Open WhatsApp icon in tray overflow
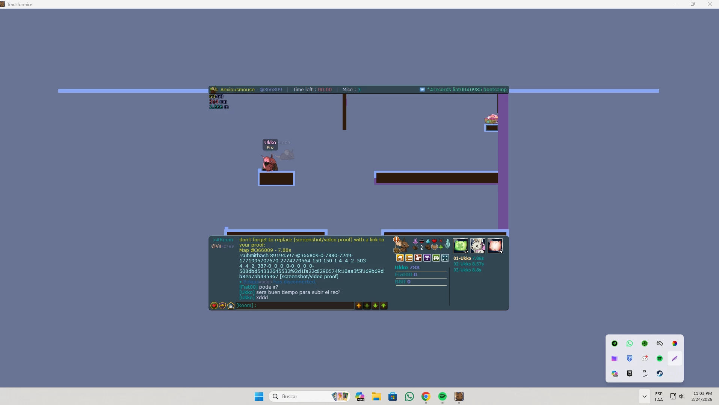The image size is (719, 405). [630, 343]
